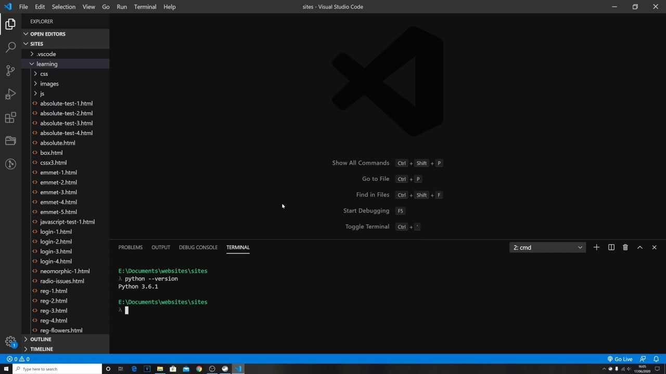Expand the css folder

(66, 74)
